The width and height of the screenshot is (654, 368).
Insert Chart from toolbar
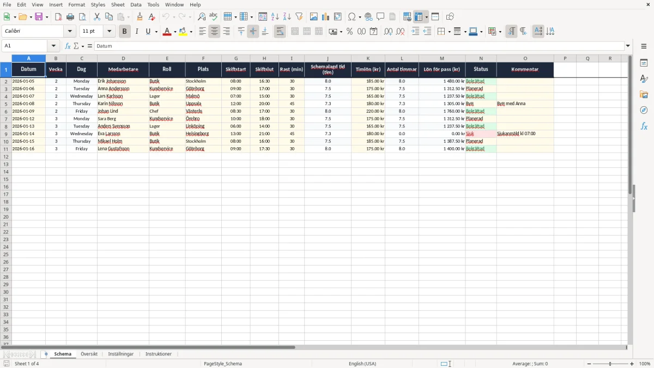326,17
